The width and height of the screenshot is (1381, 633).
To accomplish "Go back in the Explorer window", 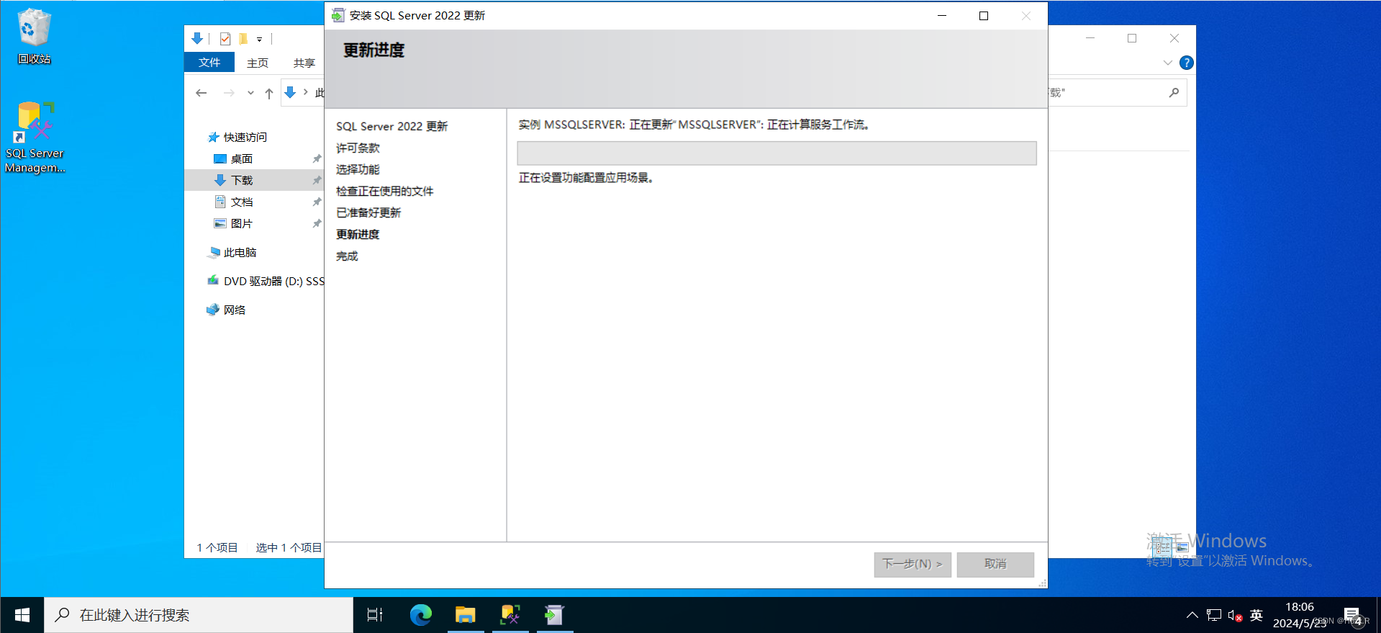I will (x=202, y=93).
